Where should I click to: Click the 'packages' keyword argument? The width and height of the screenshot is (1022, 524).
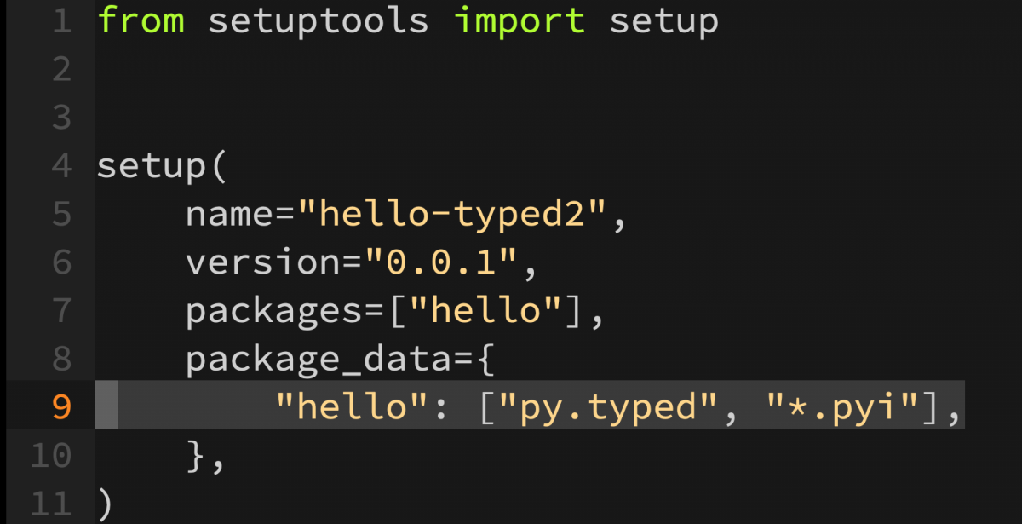273,311
